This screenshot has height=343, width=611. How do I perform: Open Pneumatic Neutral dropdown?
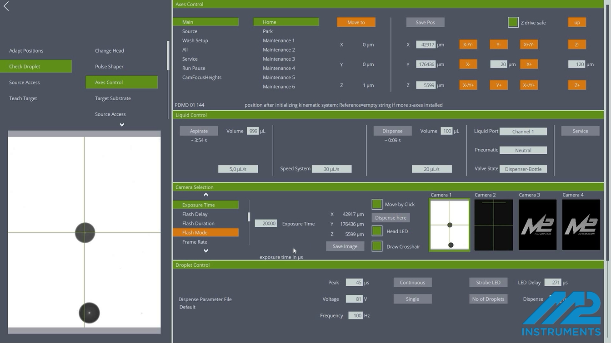click(523, 150)
